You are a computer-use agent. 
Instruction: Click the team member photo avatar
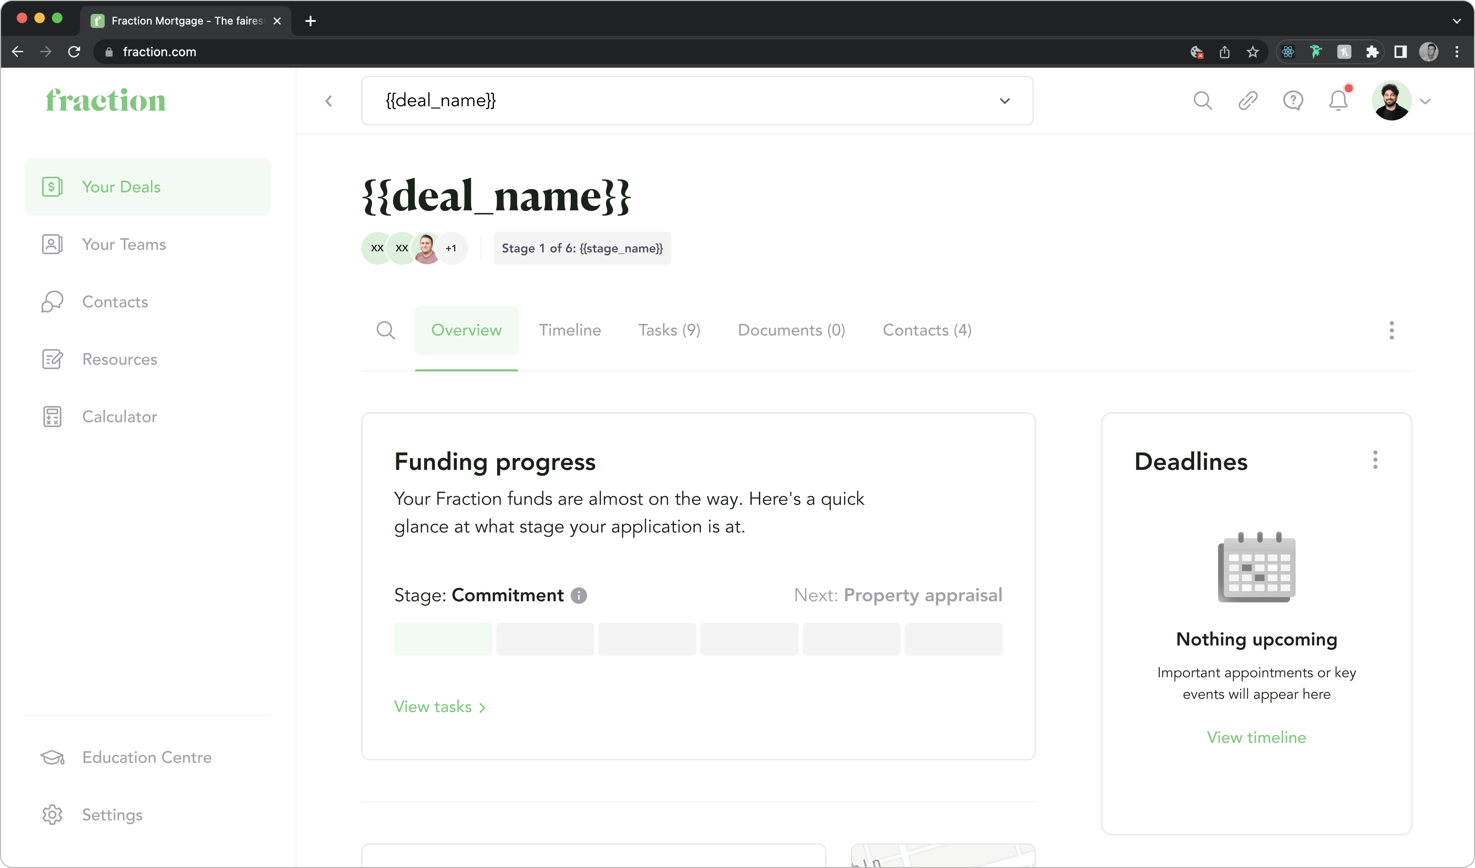(x=427, y=248)
